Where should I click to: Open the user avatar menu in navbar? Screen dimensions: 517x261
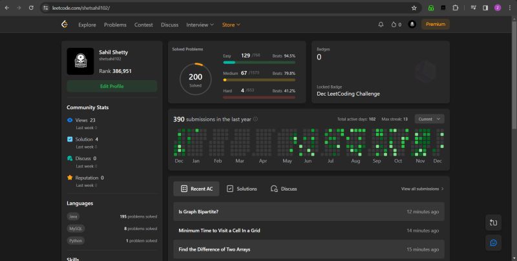point(412,24)
